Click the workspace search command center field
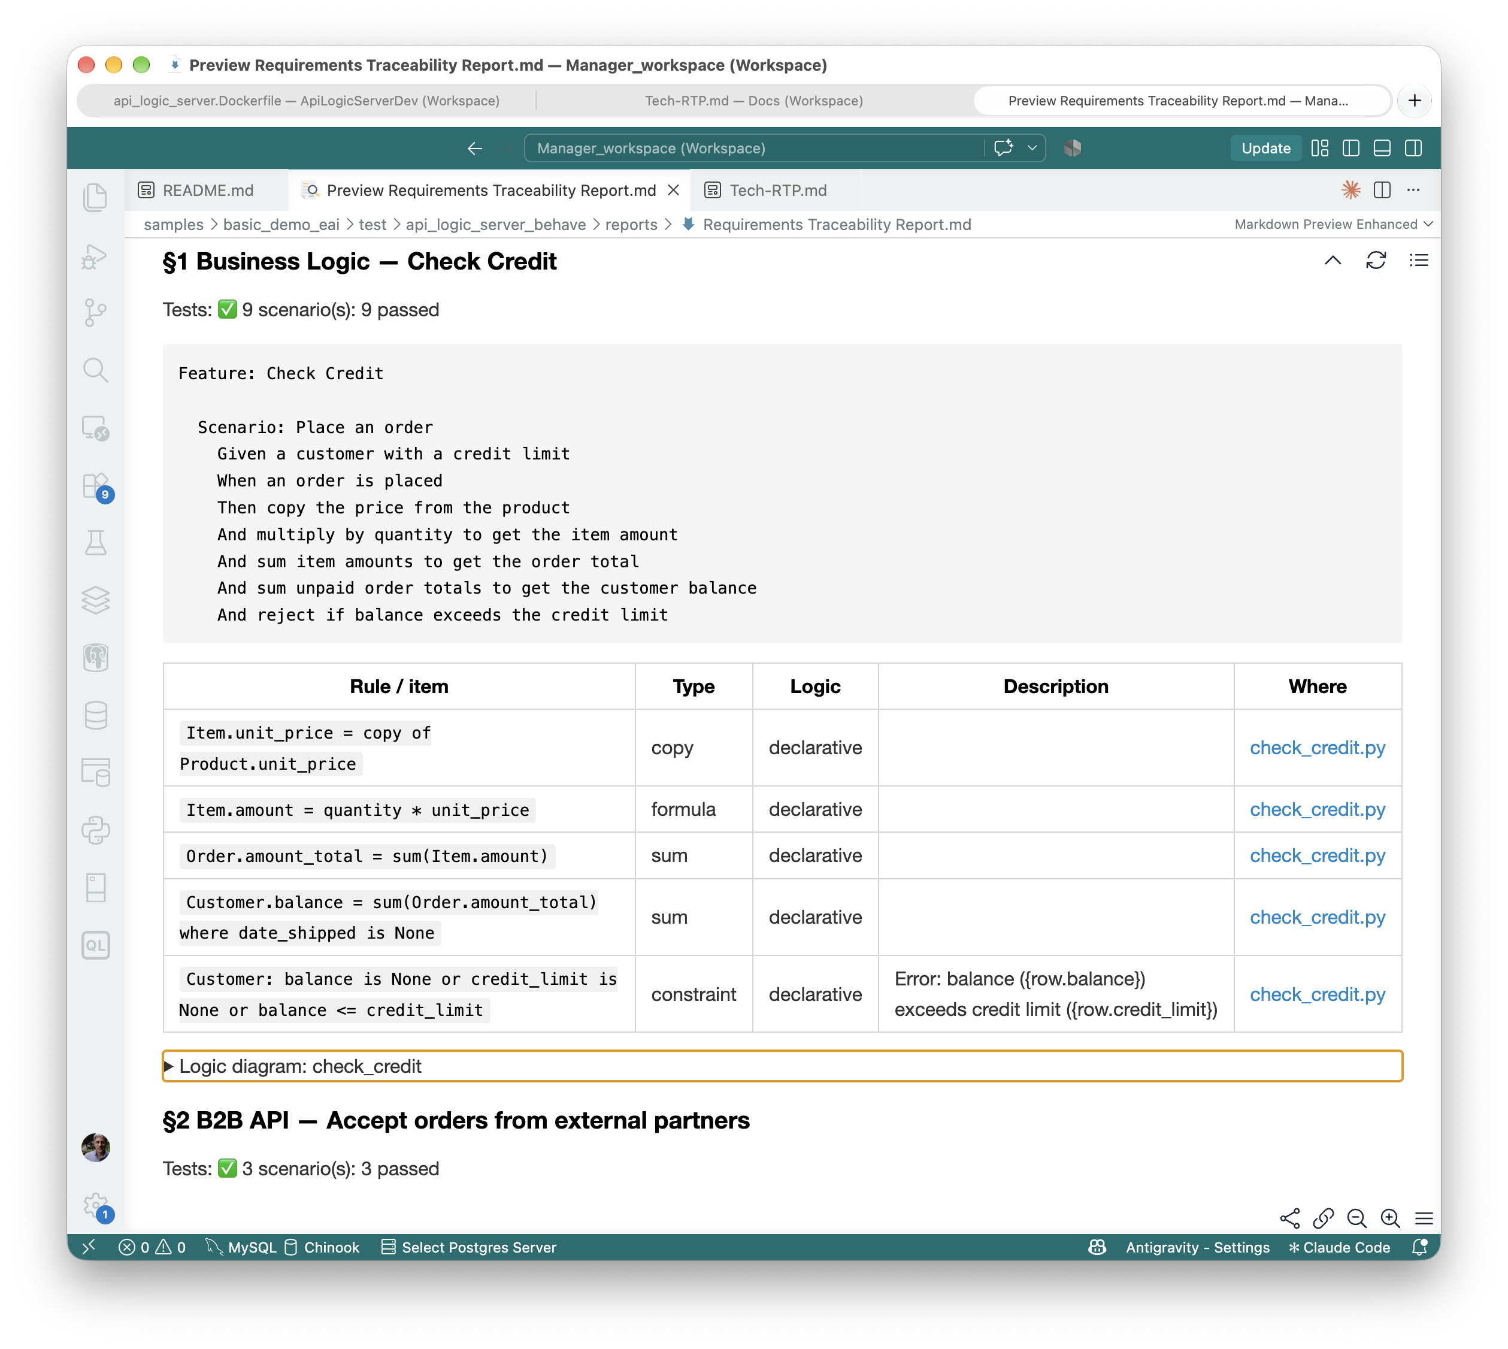This screenshot has width=1508, height=1349. [x=755, y=148]
